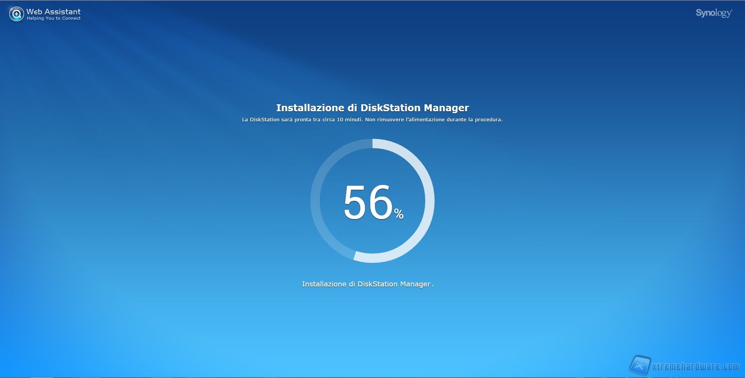745x378 pixels.
Task: Click the bold "Installazione di DiskStation Manager" heading
Action: tap(372, 108)
